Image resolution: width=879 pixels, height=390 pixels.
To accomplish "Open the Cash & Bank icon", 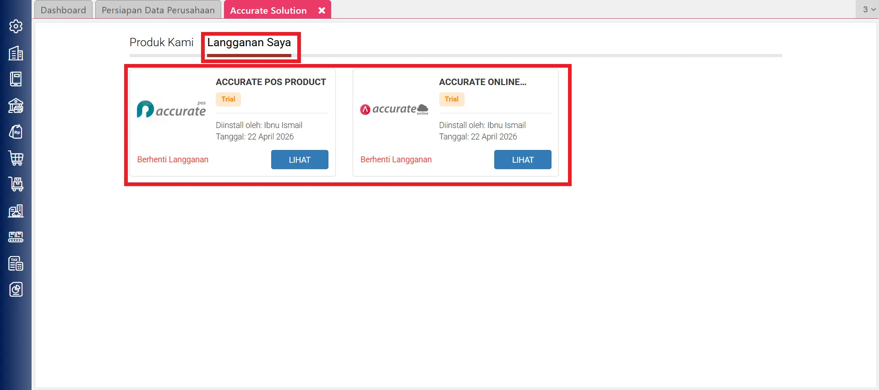I will (16, 106).
